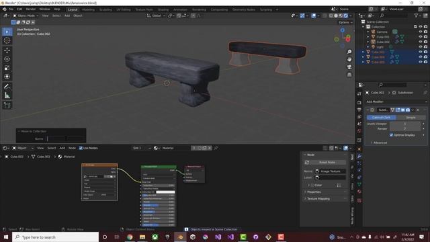Disable Light in renders via camera icon
430x242 pixels.
click(x=425, y=47)
